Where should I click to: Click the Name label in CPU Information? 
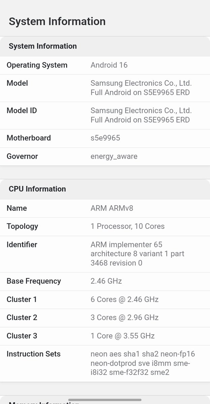[x=17, y=208]
